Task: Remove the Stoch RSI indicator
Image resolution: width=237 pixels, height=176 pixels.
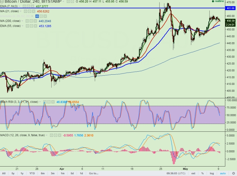Action: [52, 101]
